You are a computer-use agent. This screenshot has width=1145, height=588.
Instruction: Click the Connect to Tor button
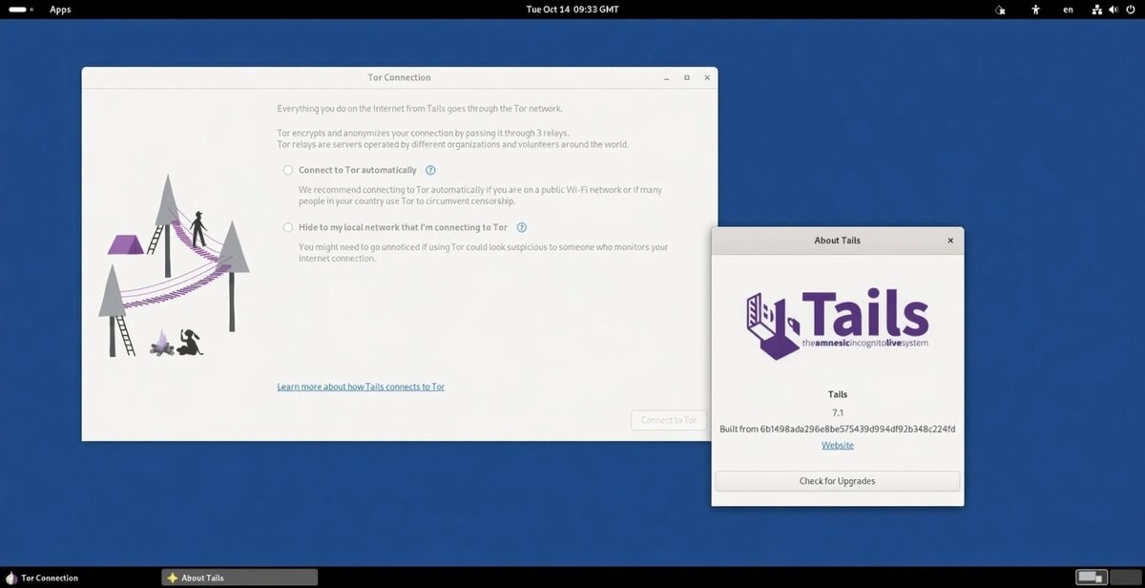[x=669, y=420]
